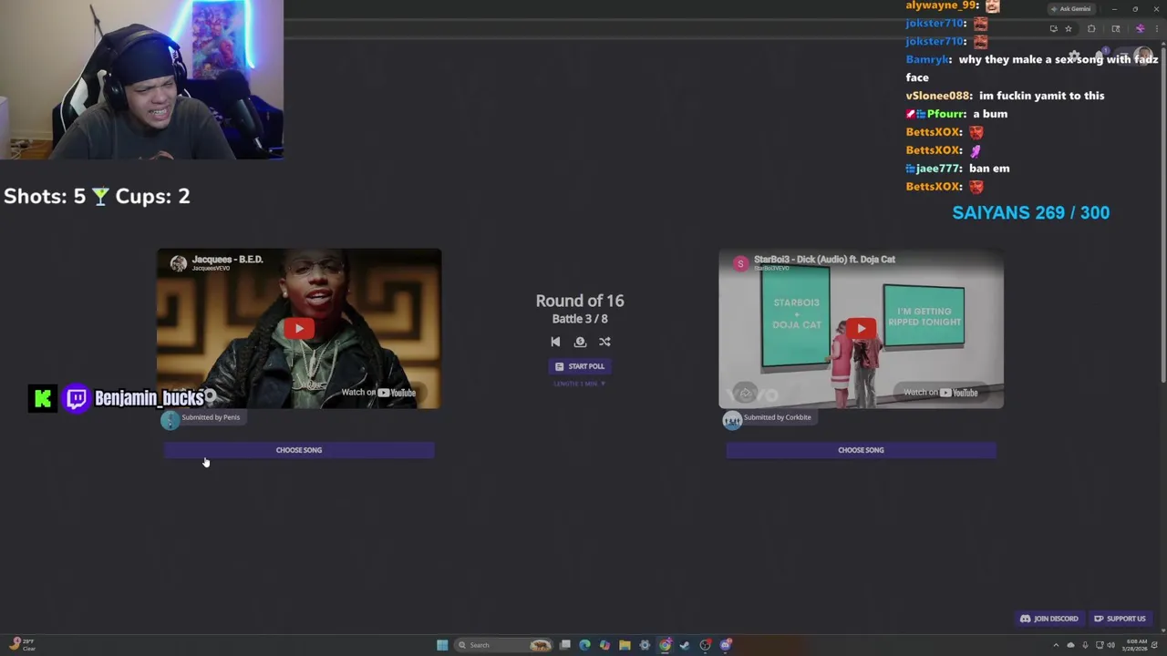The width and height of the screenshot is (1167, 656).
Task: Open the weather widget on the taskbar
Action: (22, 645)
